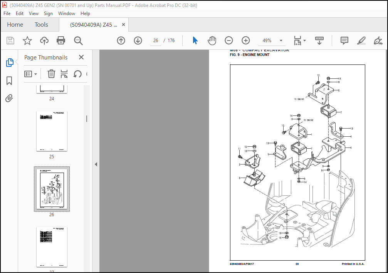Switch to the Tools tab

(x=41, y=25)
